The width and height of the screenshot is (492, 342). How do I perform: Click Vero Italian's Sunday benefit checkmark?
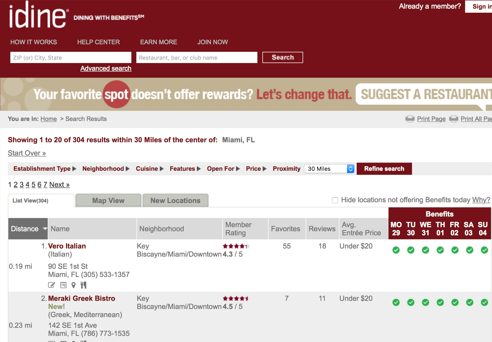[484, 250]
